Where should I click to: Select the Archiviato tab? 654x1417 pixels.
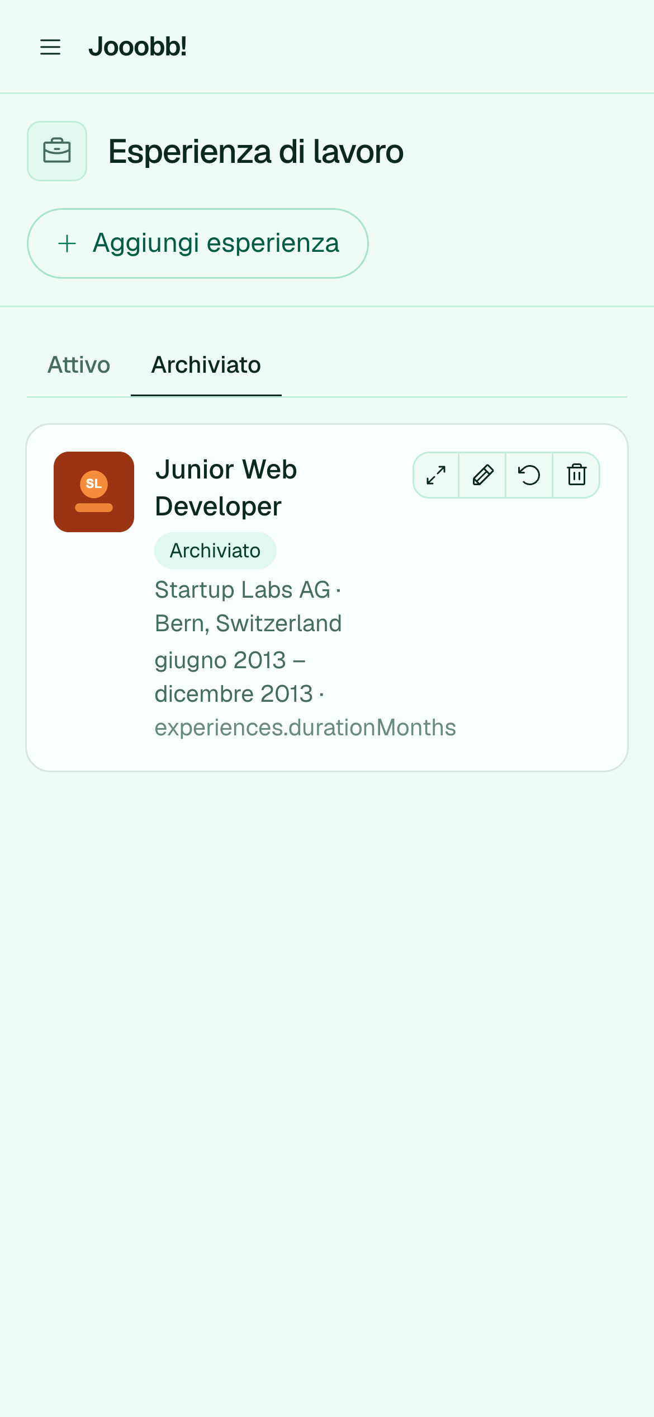206,365
